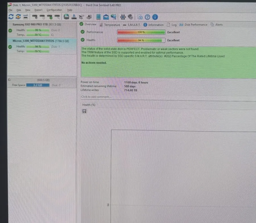
Task: Open the blue notepad toolbar icon
Action: pos(98,17)
